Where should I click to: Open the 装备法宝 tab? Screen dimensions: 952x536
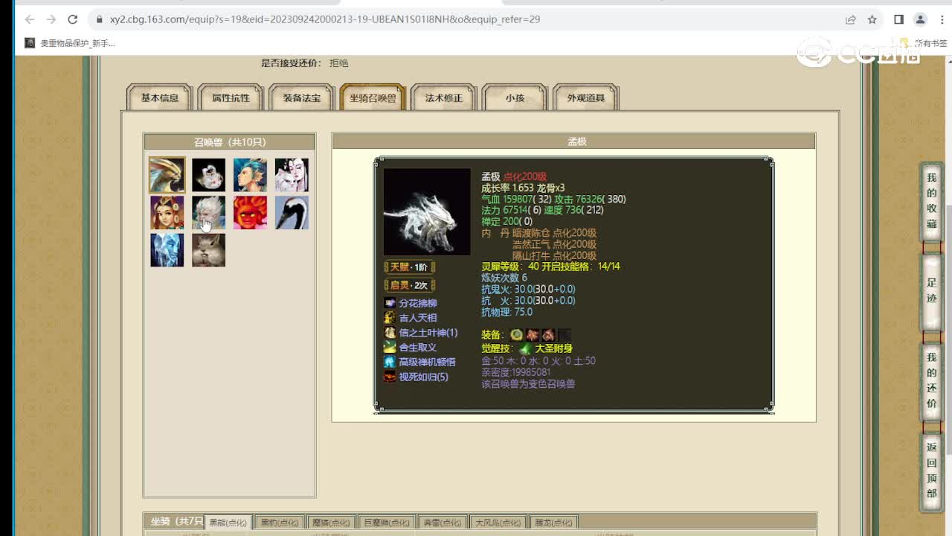(302, 98)
